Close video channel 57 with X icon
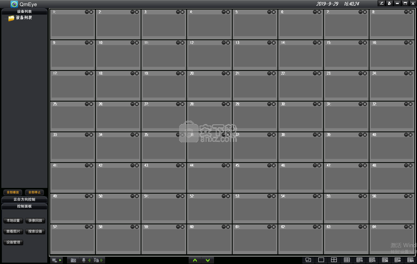 (91, 227)
